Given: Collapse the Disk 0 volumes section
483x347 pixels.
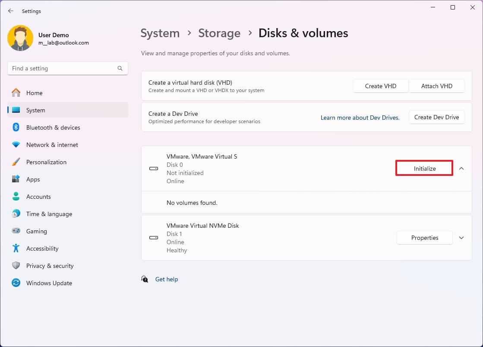Looking at the screenshot, I should 461,169.
